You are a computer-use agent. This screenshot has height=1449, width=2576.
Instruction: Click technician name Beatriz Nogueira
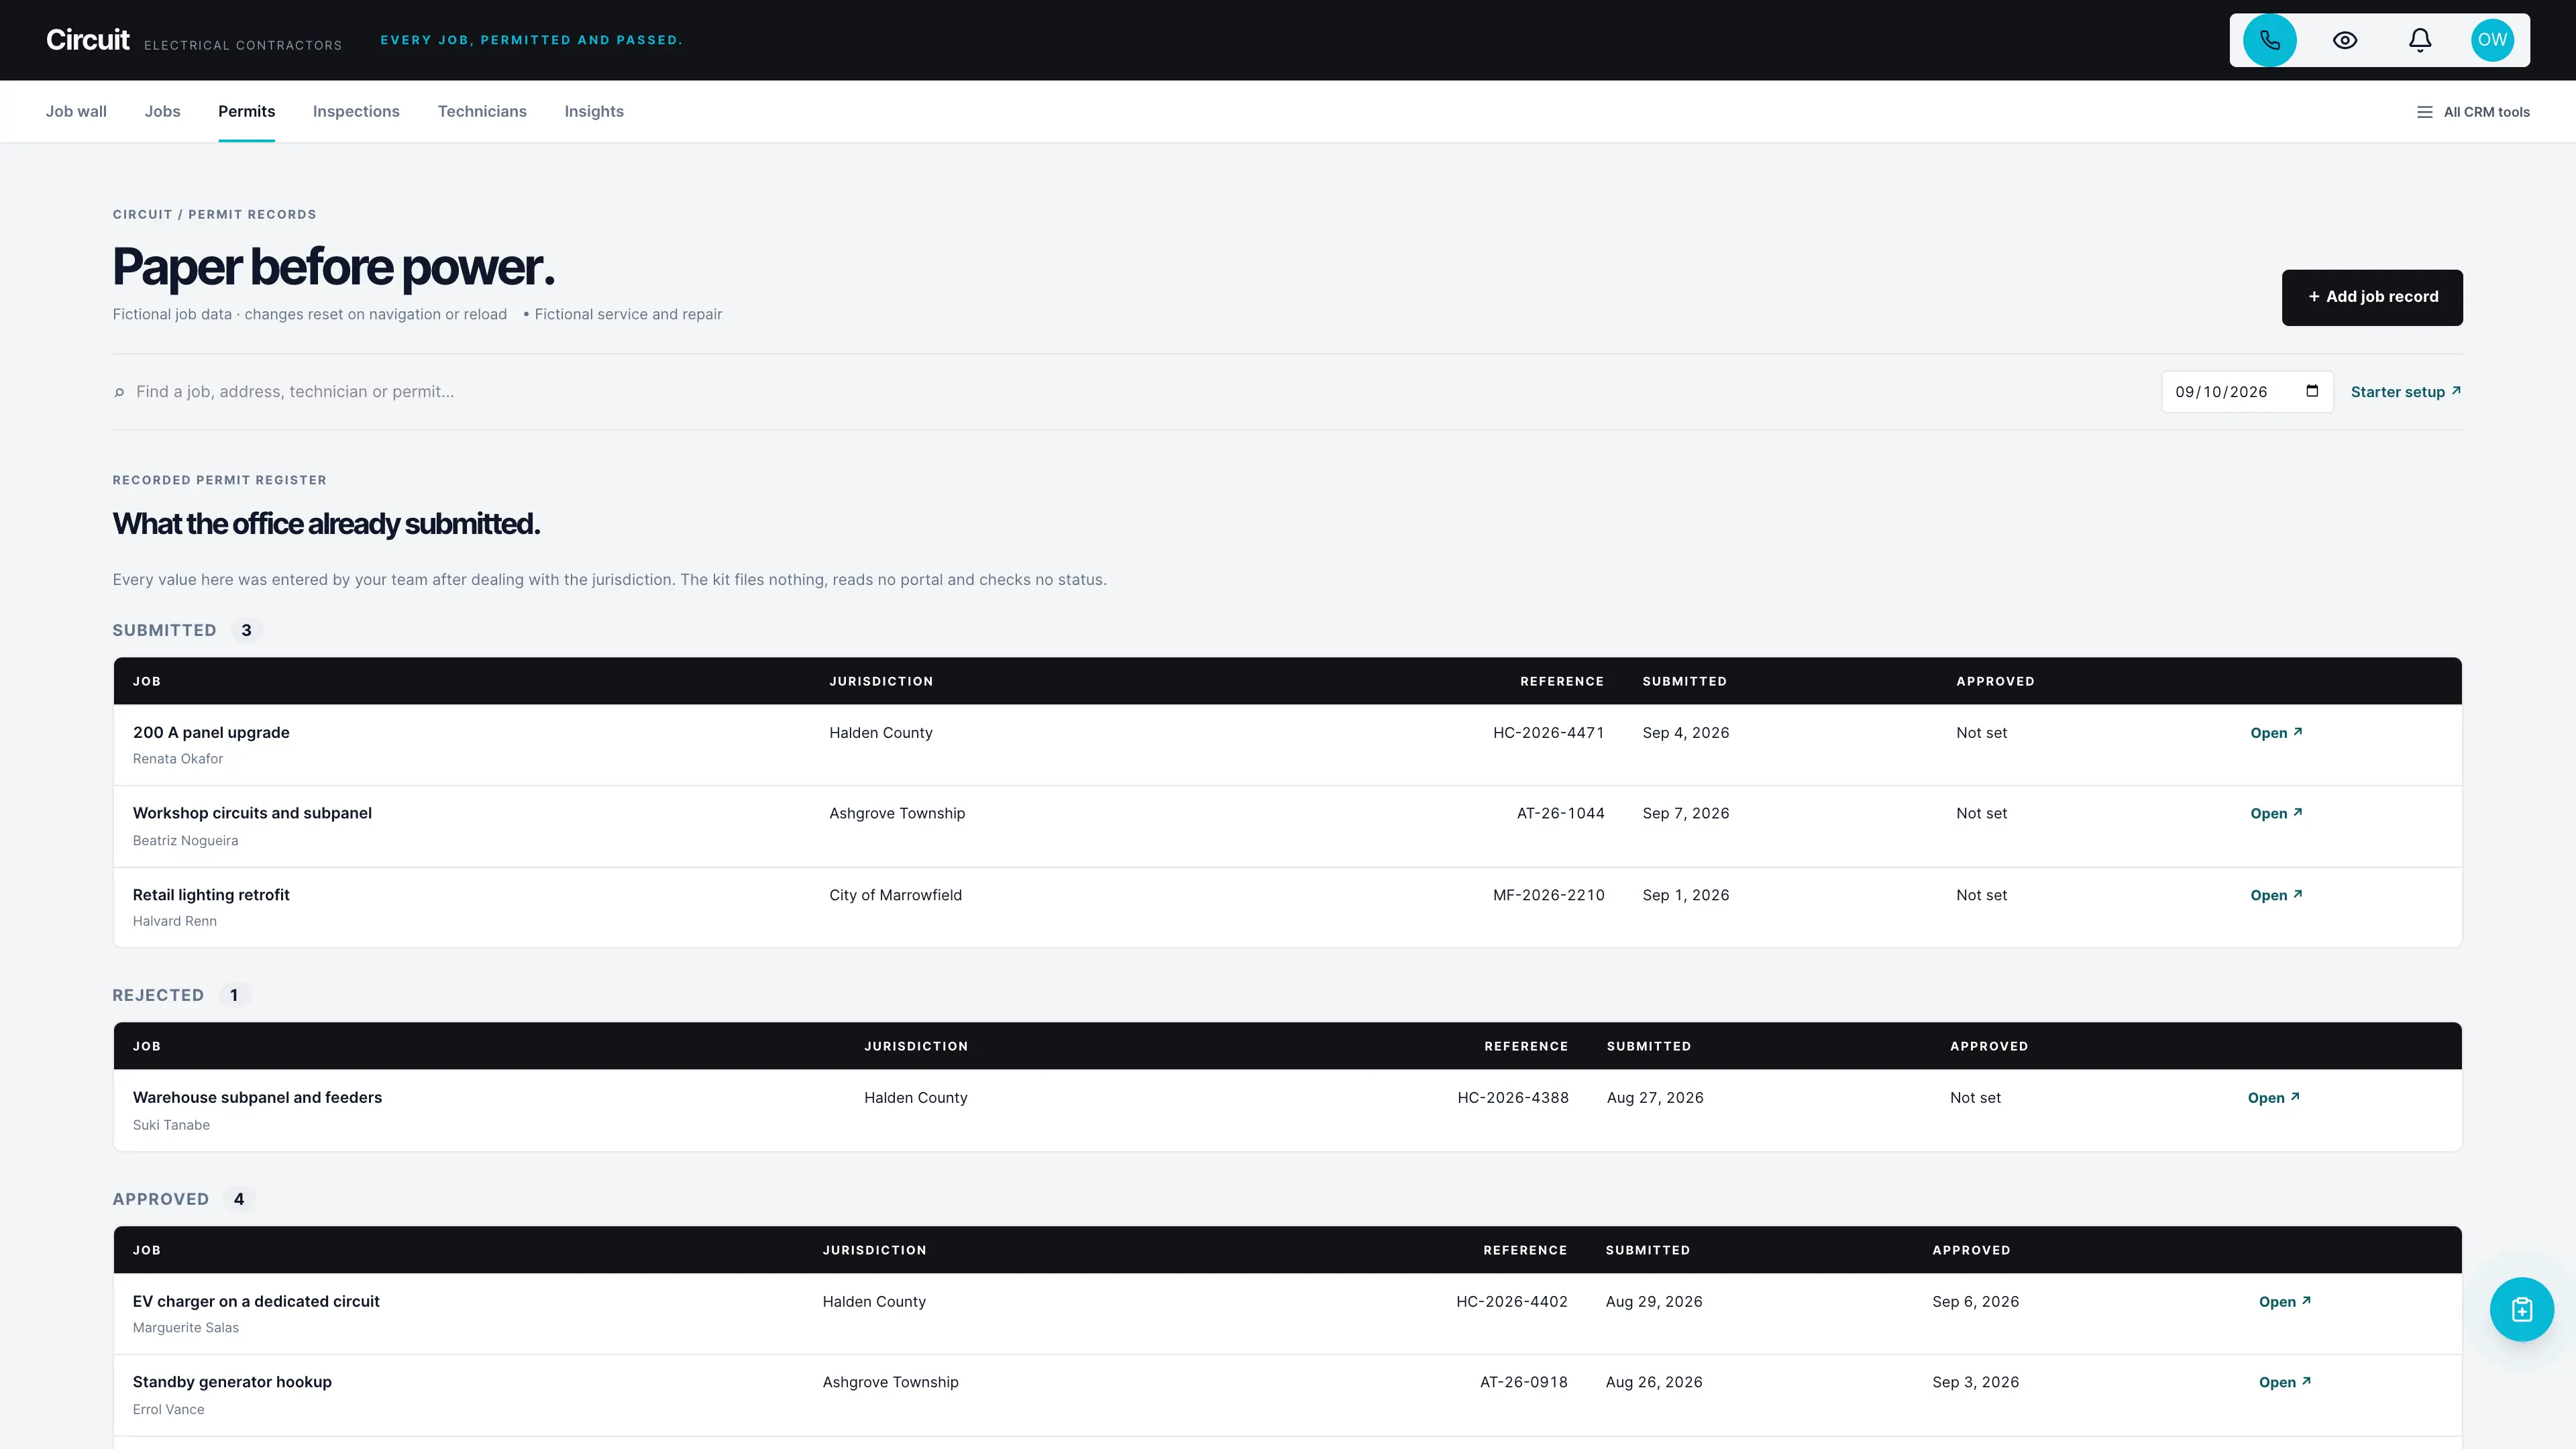click(185, 841)
